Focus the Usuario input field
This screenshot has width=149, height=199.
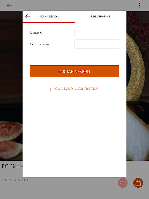97,32
